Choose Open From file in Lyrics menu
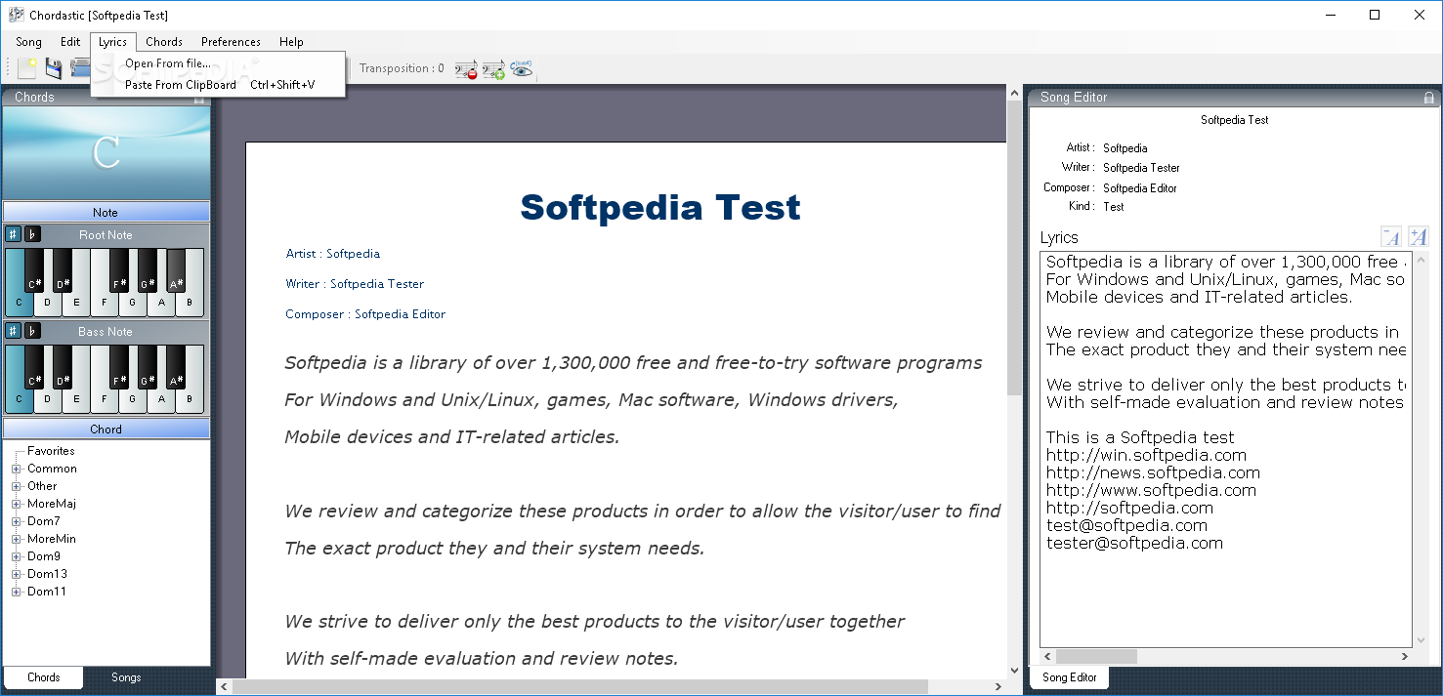Viewport: 1443px width, 696px height. (x=218, y=63)
